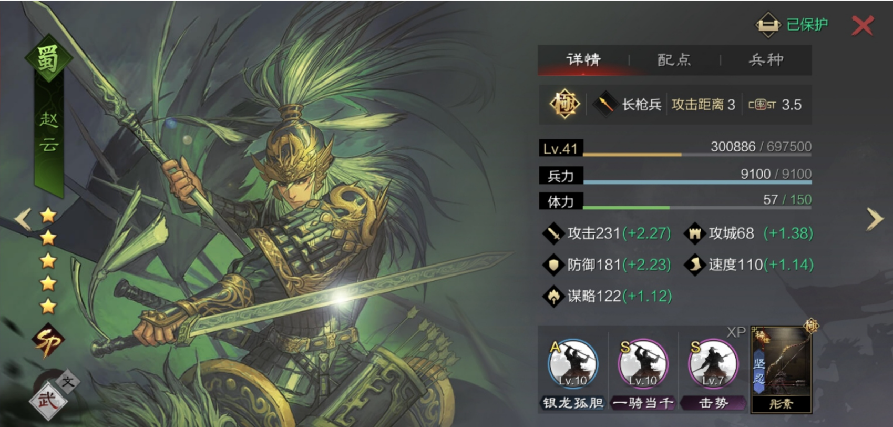This screenshot has height=427, width=893.
Task: Click the 攻击 attack stat icon
Action: (553, 233)
